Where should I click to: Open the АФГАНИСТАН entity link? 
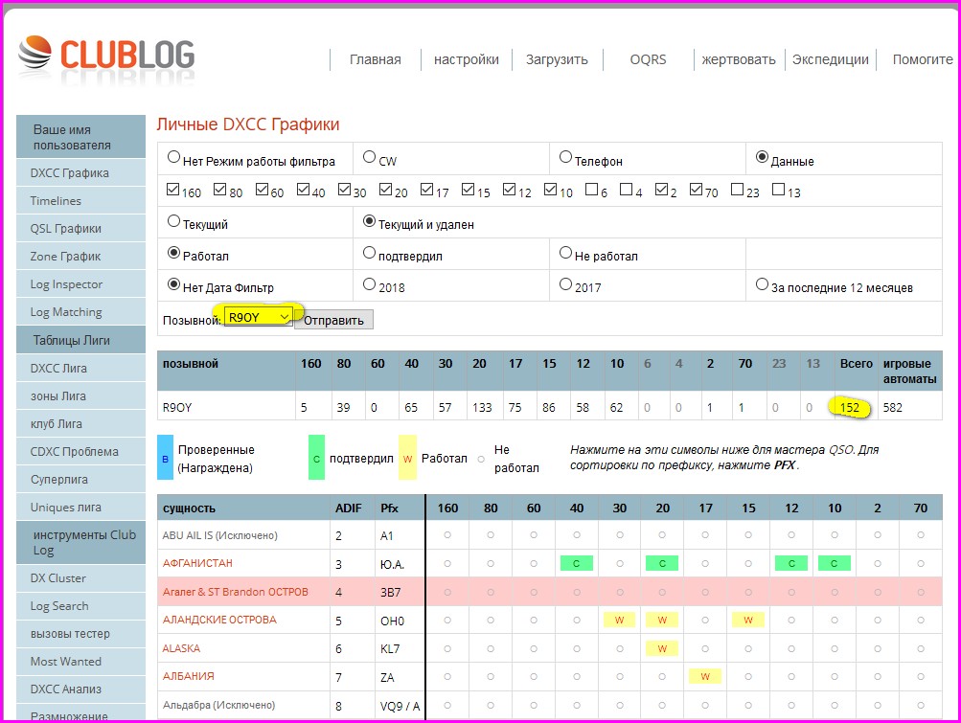[197, 563]
